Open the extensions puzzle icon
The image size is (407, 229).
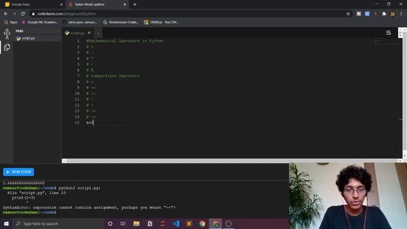pos(384,14)
